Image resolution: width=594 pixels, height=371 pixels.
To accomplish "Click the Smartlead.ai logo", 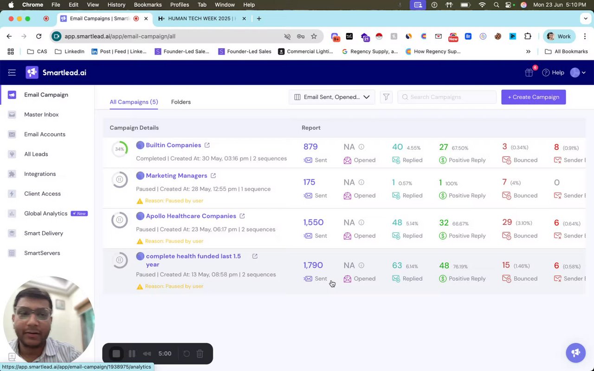I will [56, 72].
